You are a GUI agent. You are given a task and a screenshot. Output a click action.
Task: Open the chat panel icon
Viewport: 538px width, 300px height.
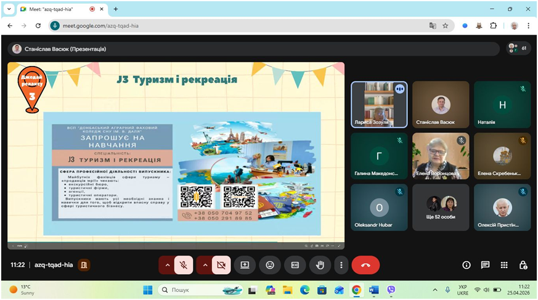[485, 265]
